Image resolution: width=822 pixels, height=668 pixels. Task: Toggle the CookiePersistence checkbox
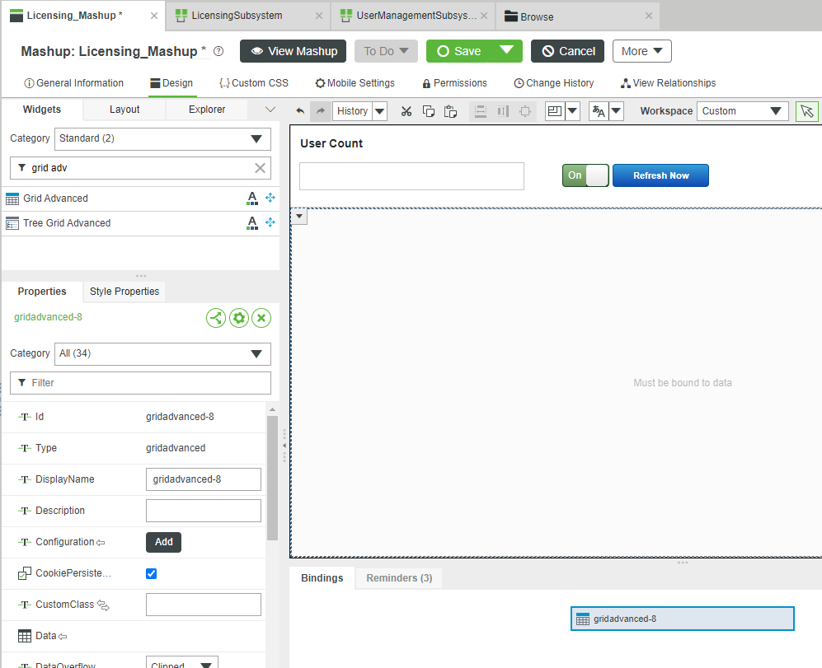click(151, 574)
